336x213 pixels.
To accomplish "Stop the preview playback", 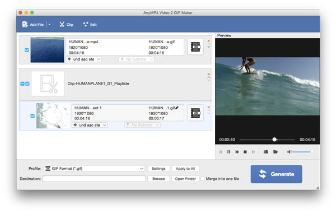I will (x=245, y=152).
